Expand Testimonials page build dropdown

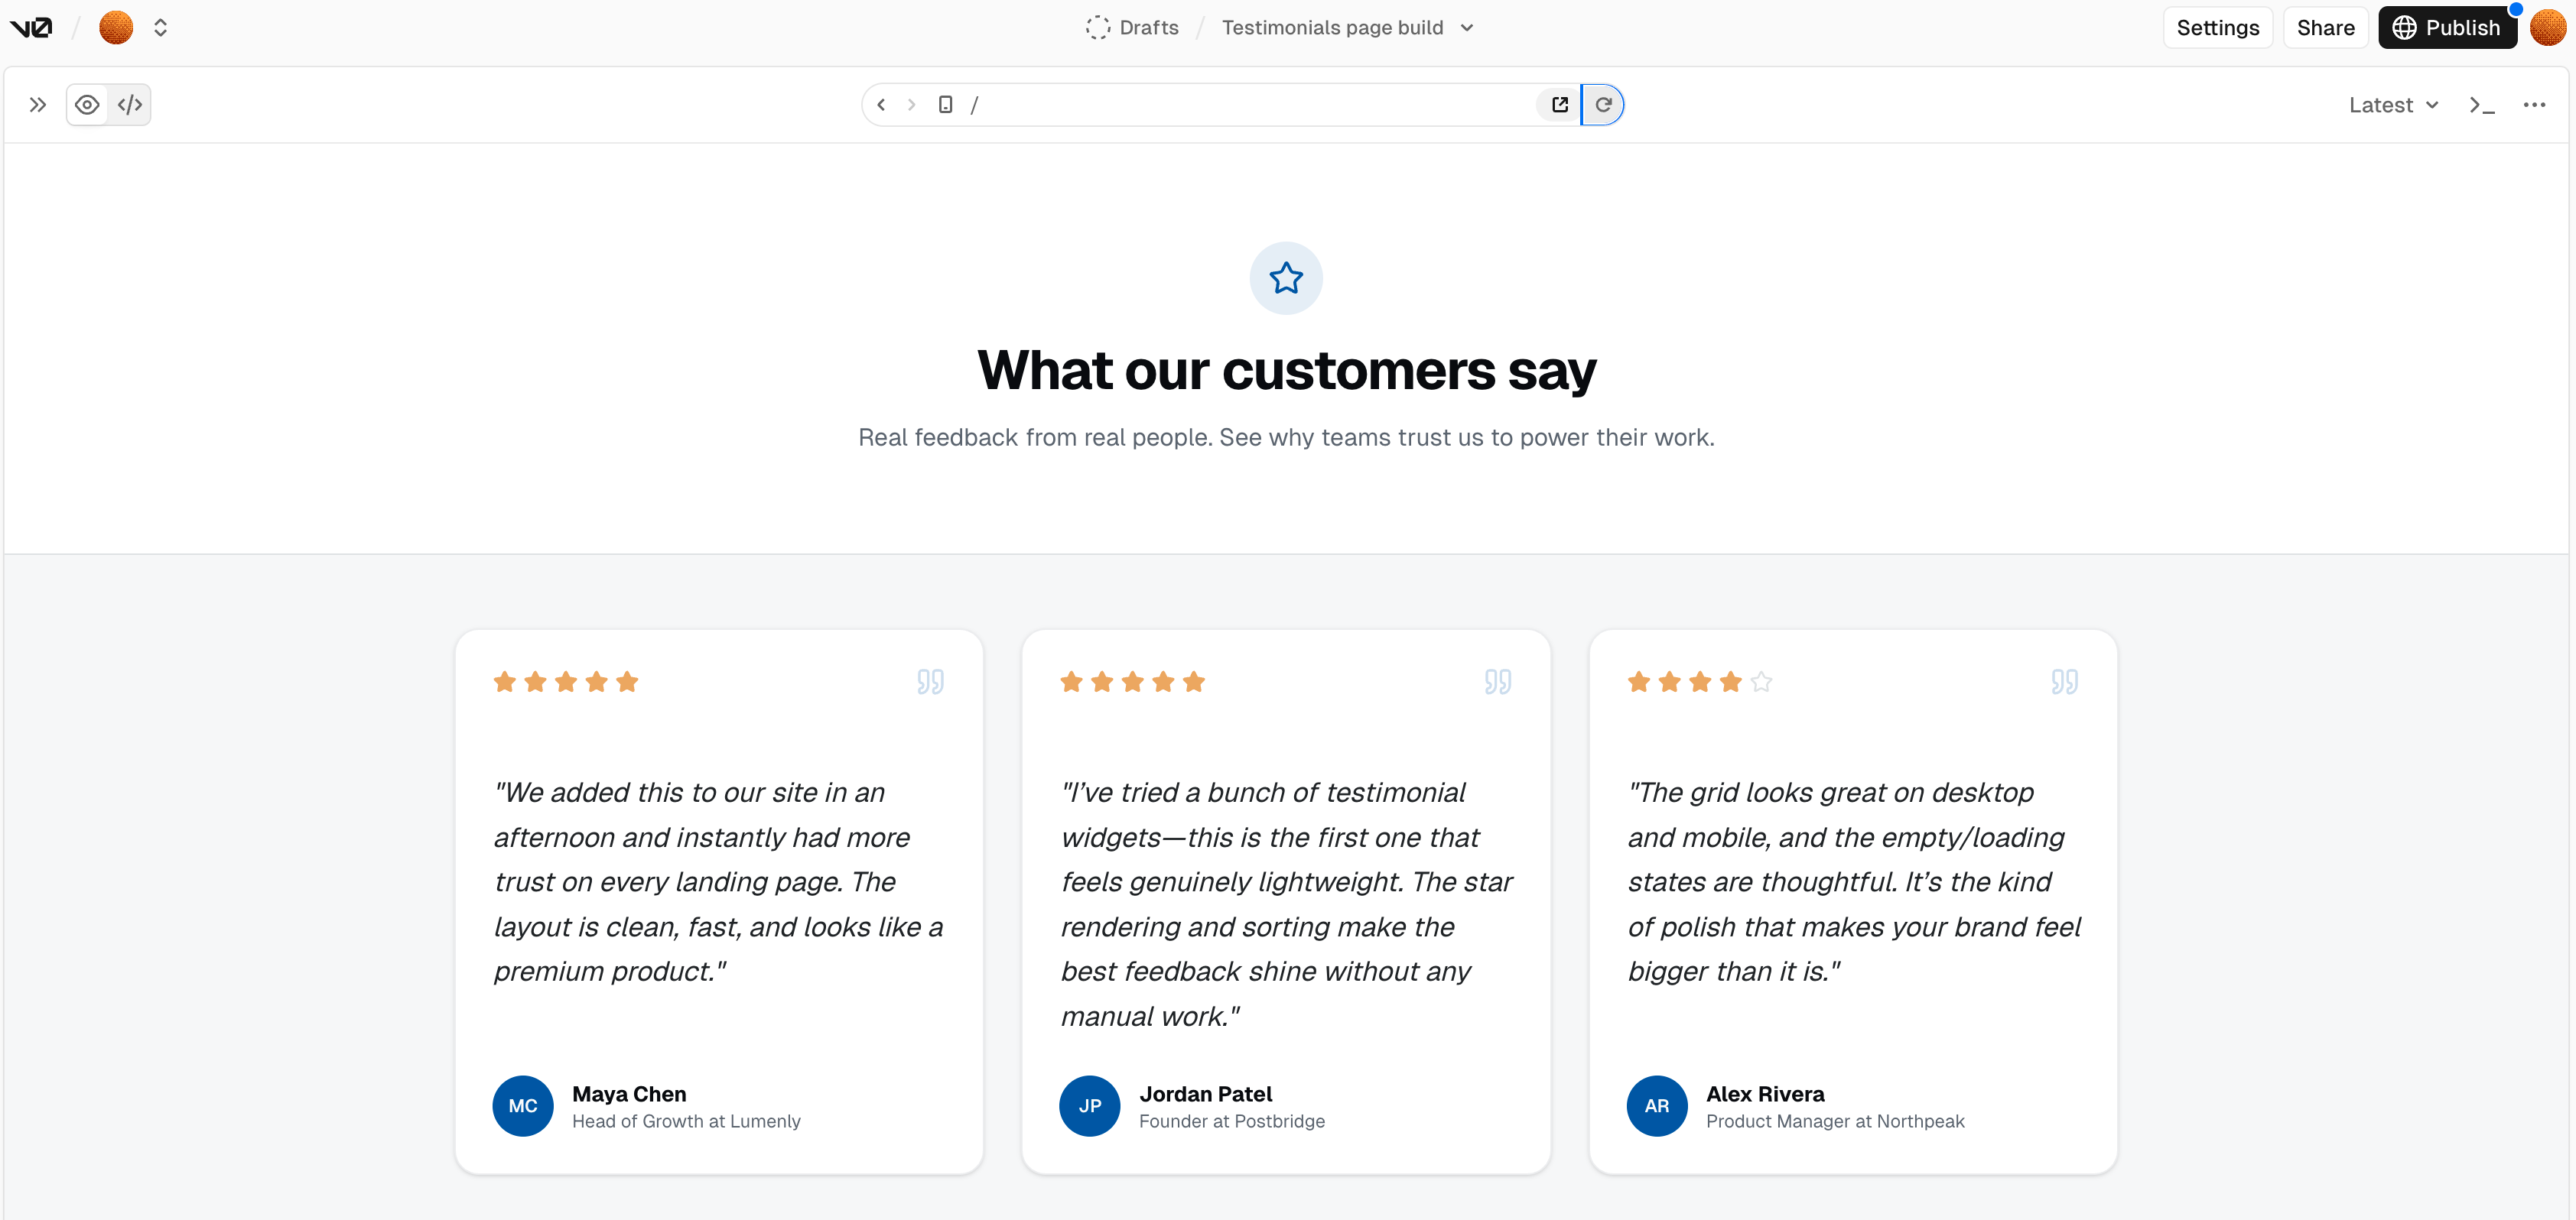1467,28
